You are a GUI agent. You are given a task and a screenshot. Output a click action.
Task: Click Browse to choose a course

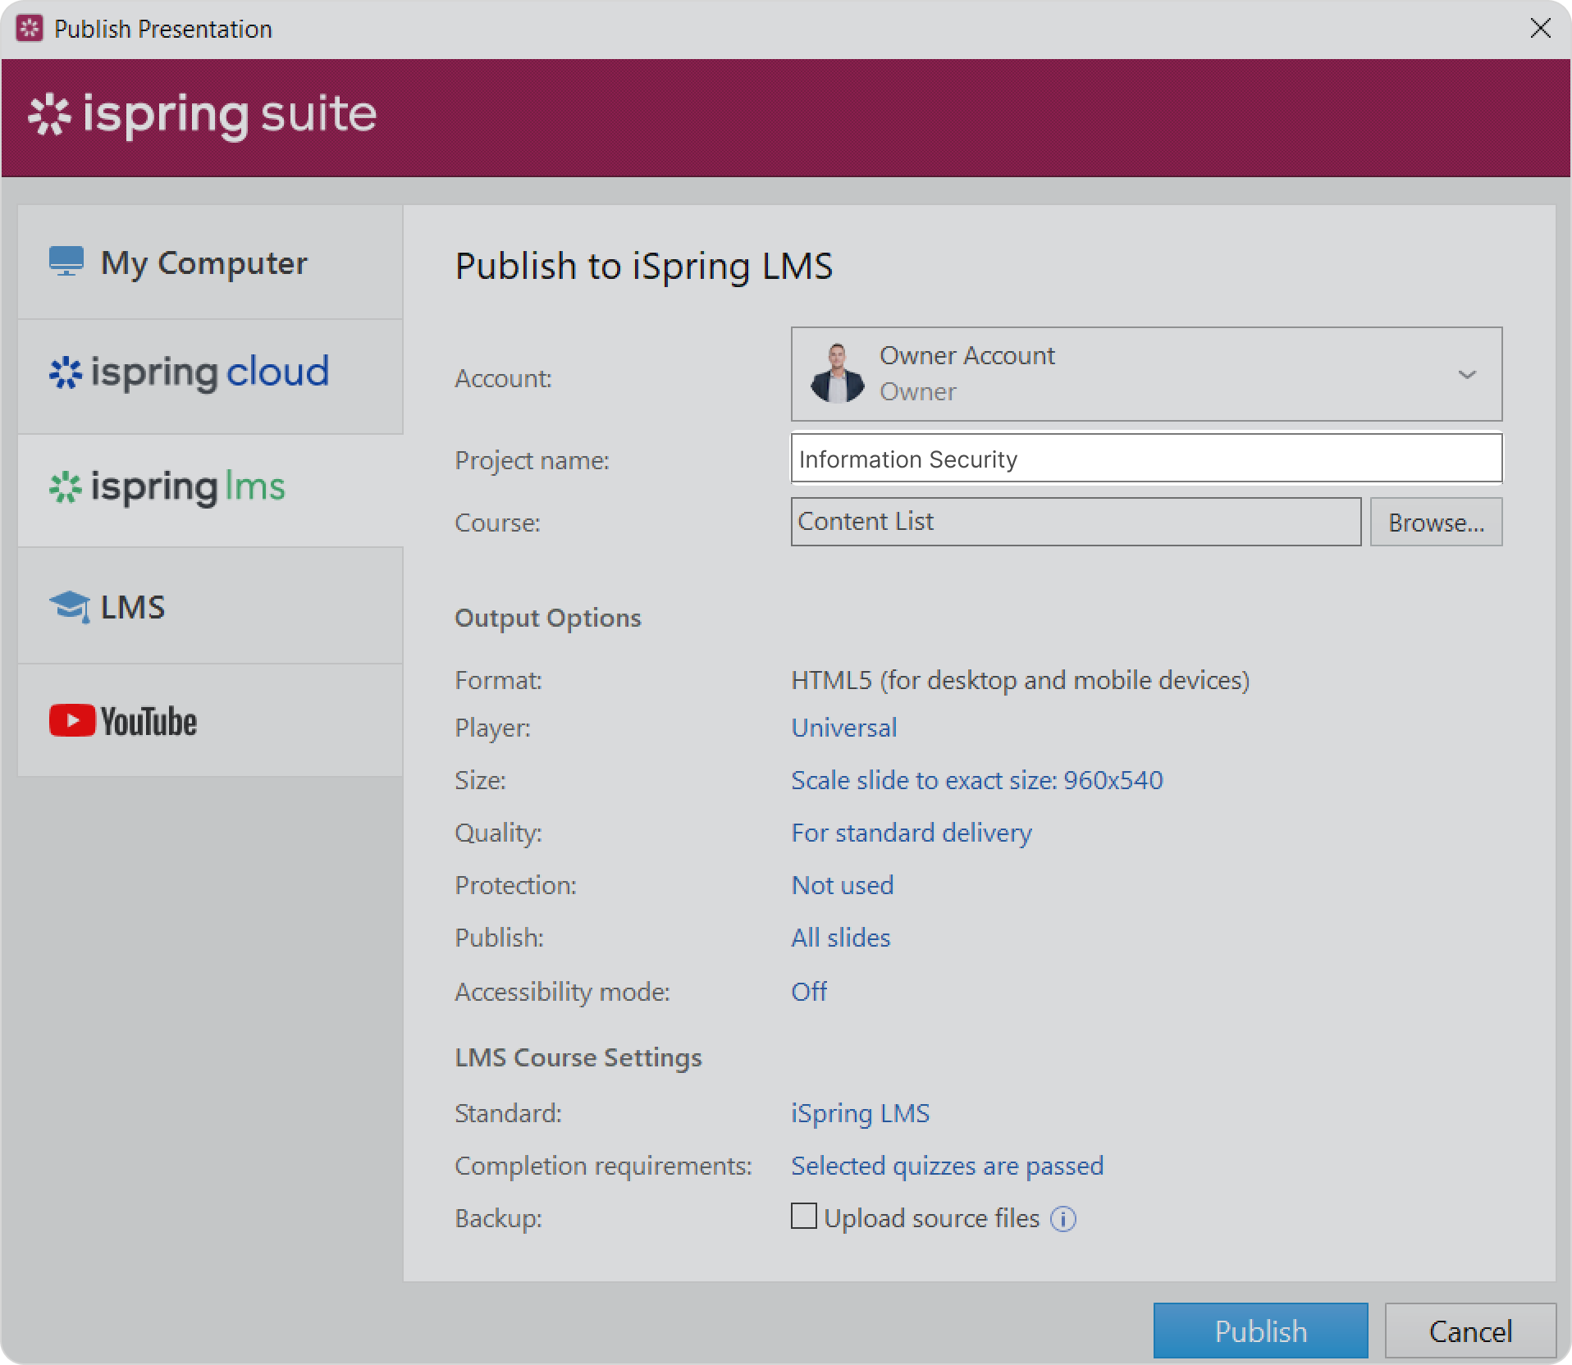(1435, 523)
